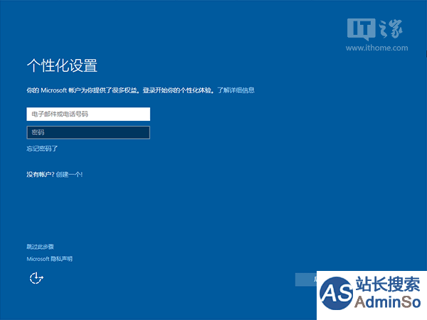Open the forgot password link (忘记密码了)
The image size is (427, 320).
pyautogui.click(x=42, y=149)
